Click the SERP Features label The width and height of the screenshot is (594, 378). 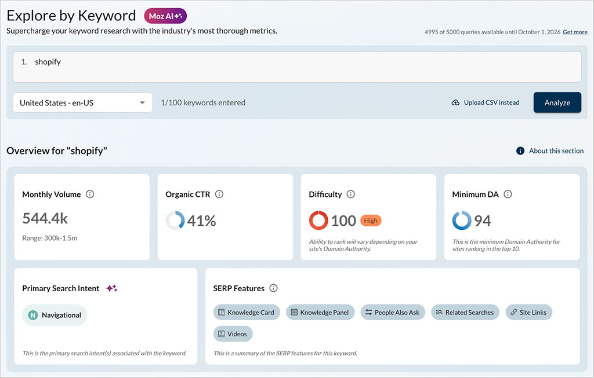[238, 288]
